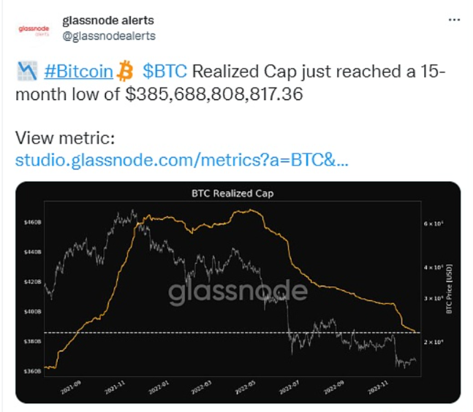This screenshot has height=412, width=473.
Task: Click the downward chart emoji icon
Action: tap(26, 71)
